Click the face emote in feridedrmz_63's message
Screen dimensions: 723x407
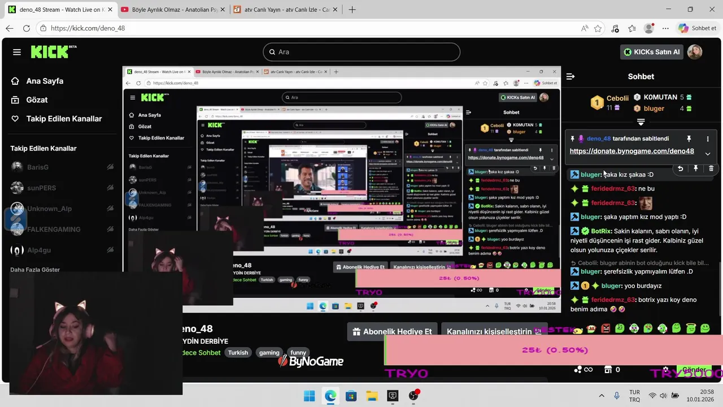(646, 203)
